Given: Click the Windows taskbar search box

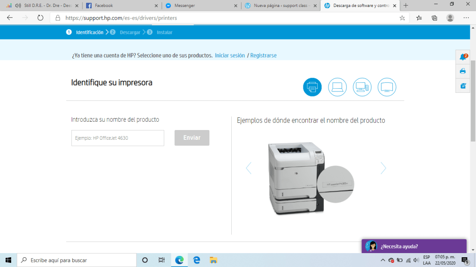Looking at the screenshot, I should pos(76,260).
